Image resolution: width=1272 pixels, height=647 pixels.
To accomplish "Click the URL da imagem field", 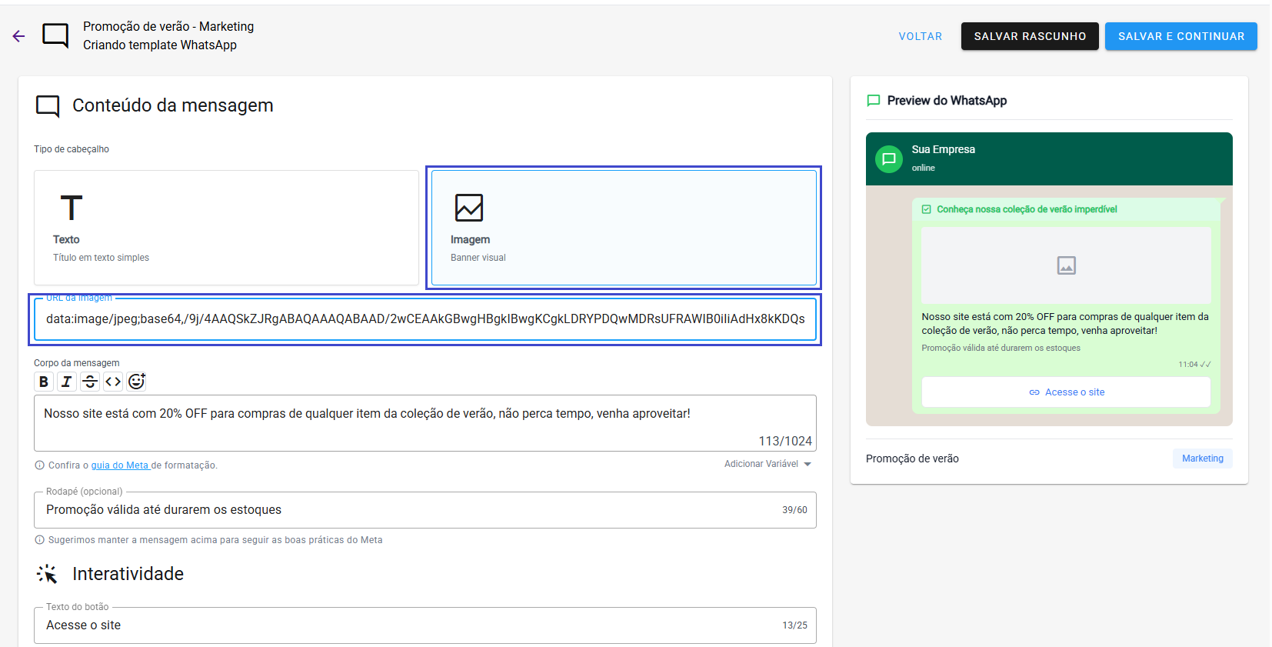I will point(425,319).
